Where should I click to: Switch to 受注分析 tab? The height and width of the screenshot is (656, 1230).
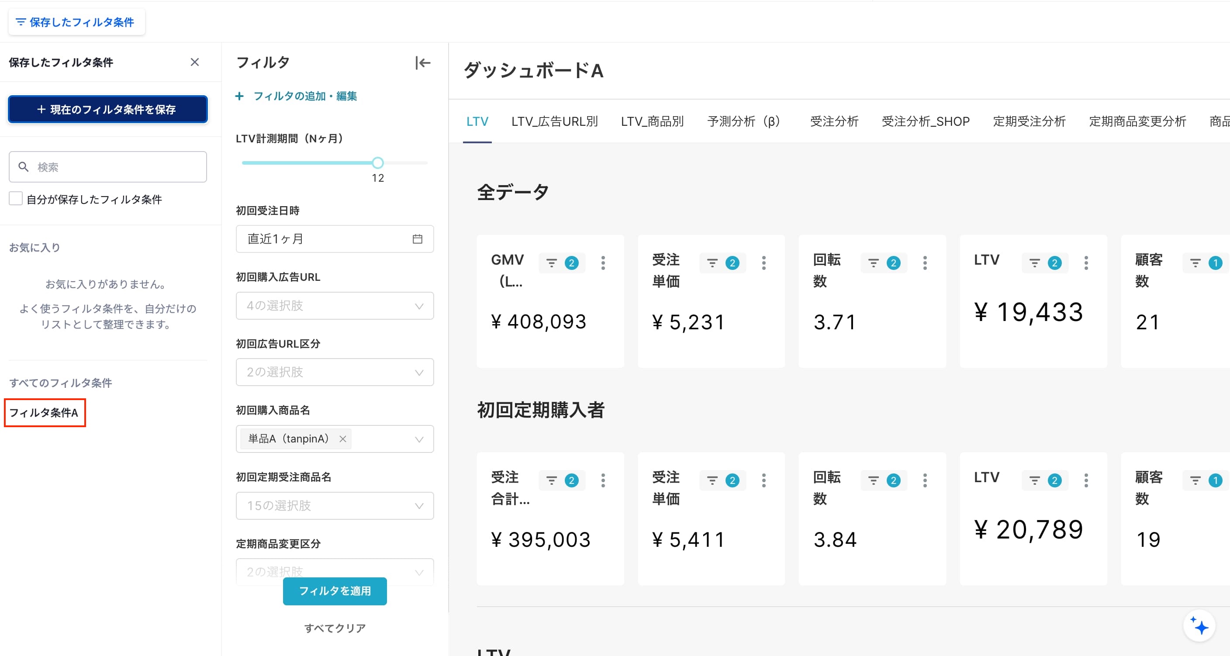(x=834, y=121)
